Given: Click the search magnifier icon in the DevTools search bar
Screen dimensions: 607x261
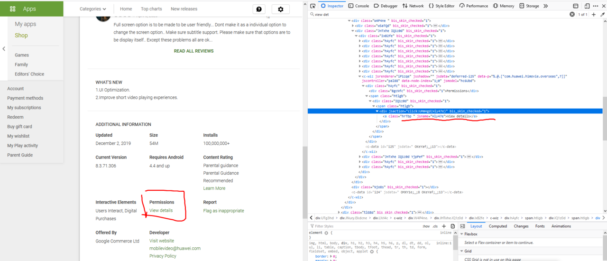Looking at the screenshot, I should tap(312, 14).
